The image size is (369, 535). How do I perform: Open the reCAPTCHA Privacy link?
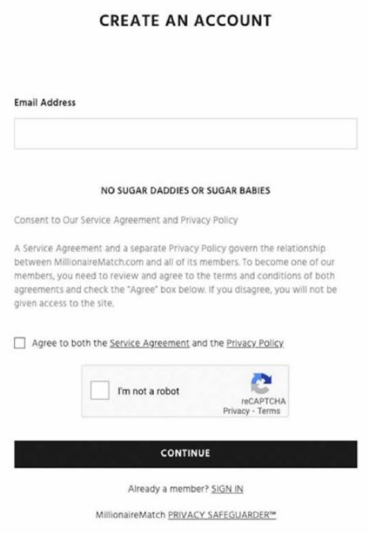[x=236, y=411]
